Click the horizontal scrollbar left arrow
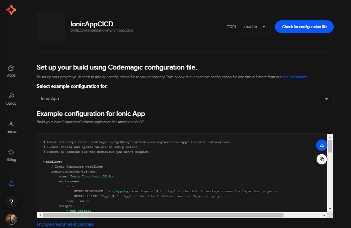Screen dimensions: 351x228 click(40, 215)
